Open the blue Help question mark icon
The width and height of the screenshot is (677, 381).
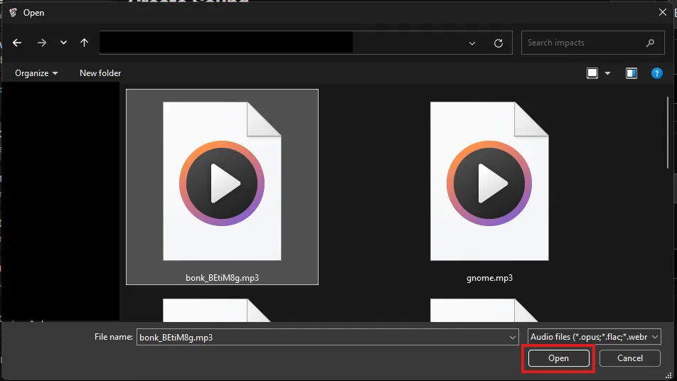click(657, 73)
